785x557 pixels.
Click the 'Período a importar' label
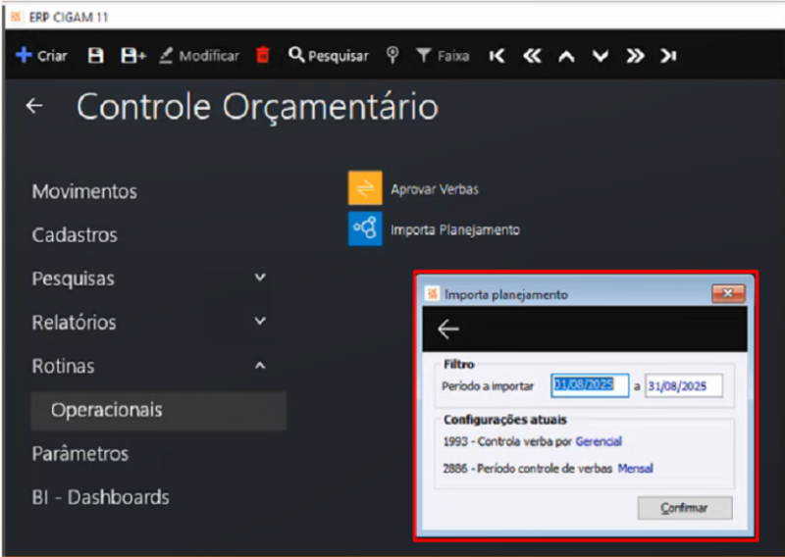tap(488, 386)
